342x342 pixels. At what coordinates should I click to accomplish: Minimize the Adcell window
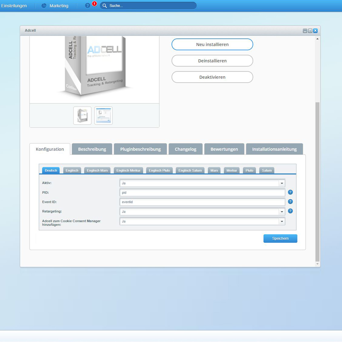coord(305,31)
